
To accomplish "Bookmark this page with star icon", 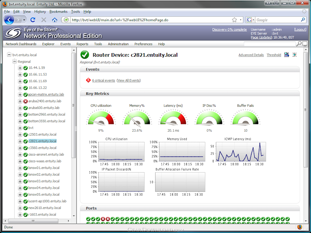I will tap(234, 20).
